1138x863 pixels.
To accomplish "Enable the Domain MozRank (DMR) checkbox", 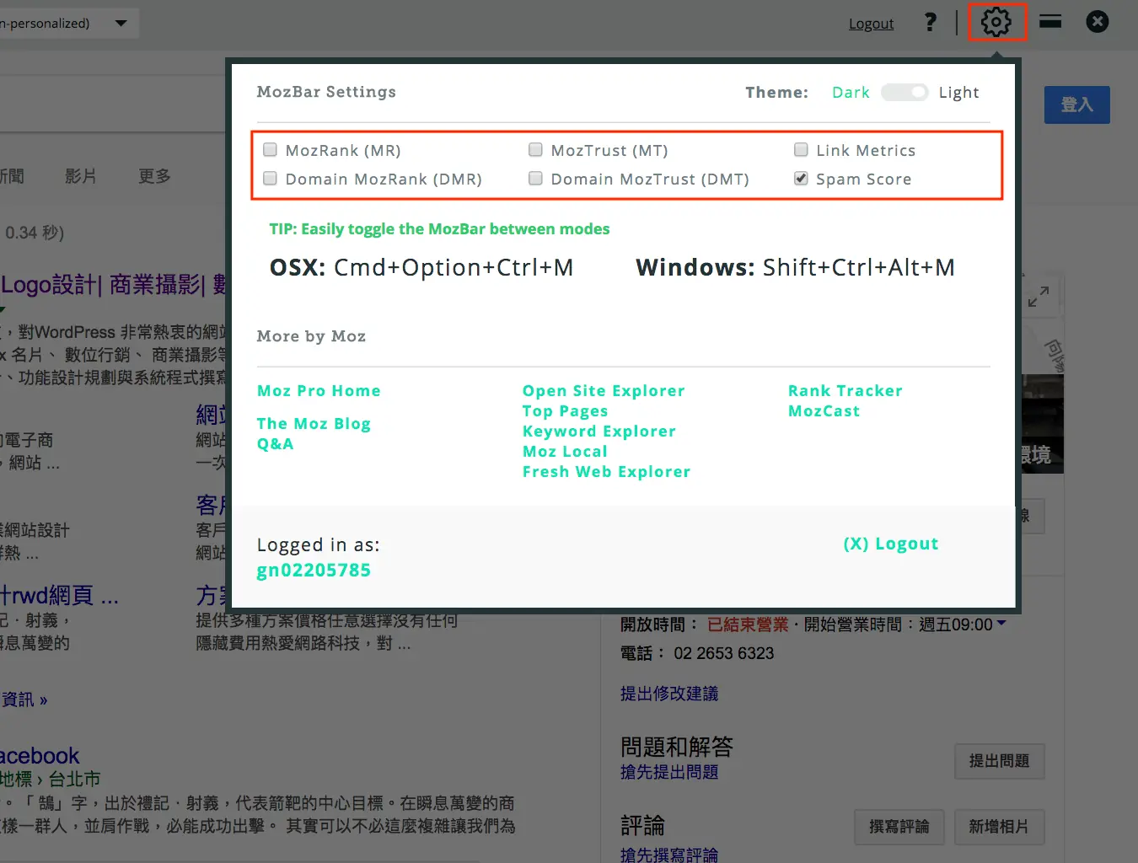I will [x=271, y=179].
